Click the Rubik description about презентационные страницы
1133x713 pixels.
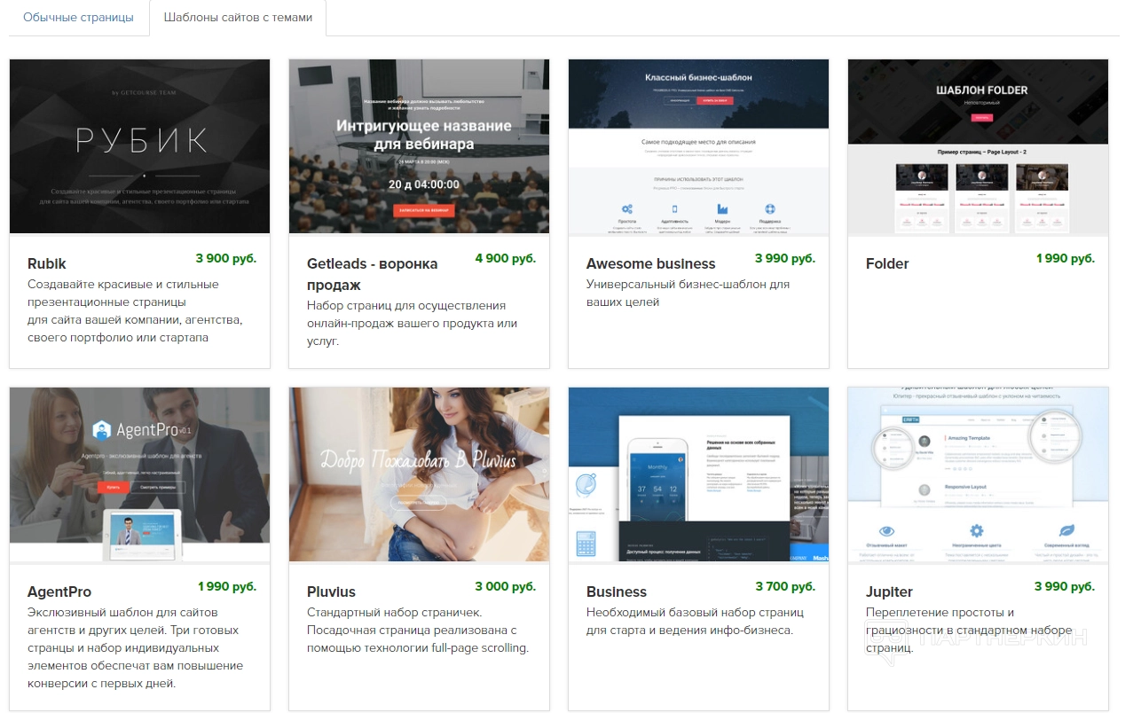click(x=135, y=311)
